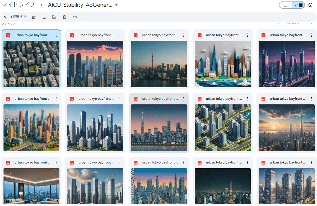Viewport: 317px width, 206px height.
Task: Copy link for the selected file
Action: (x=75, y=17)
